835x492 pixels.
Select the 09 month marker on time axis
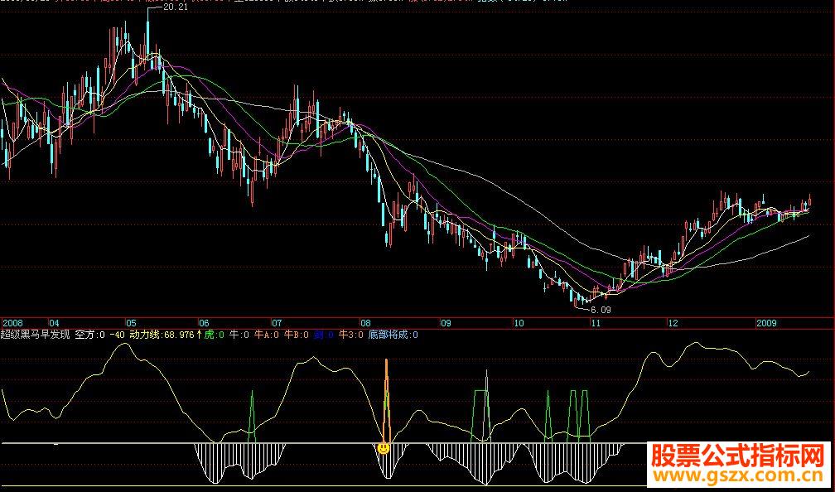click(446, 323)
